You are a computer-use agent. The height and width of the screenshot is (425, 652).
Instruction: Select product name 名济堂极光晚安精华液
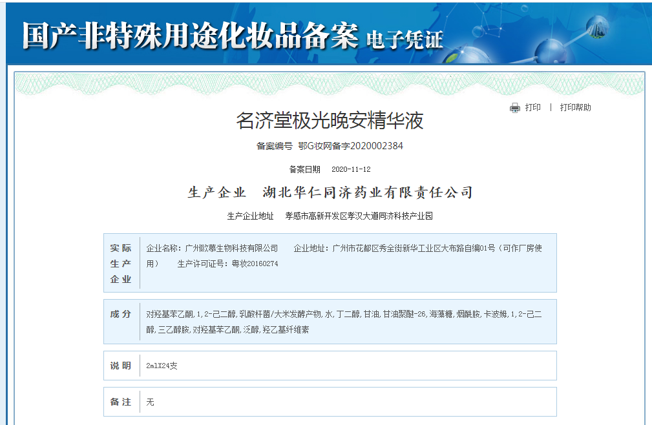point(330,121)
